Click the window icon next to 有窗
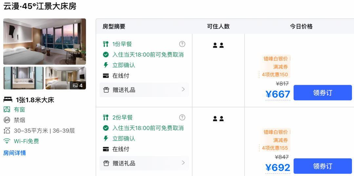Screen dimensions: 354x176 pyautogui.click(x=7, y=110)
